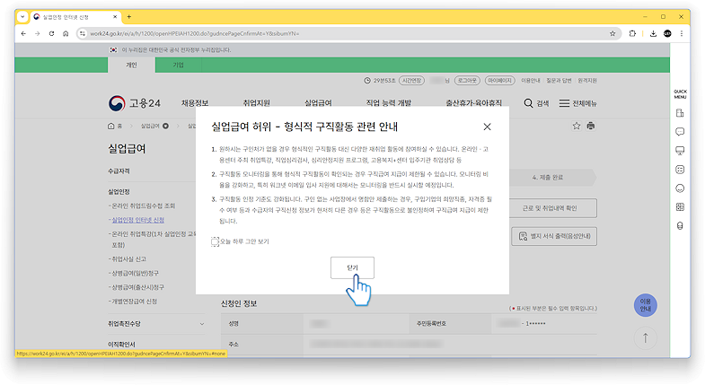Close the 실업인정 인터넷 신청 browser tab

click(x=115, y=17)
